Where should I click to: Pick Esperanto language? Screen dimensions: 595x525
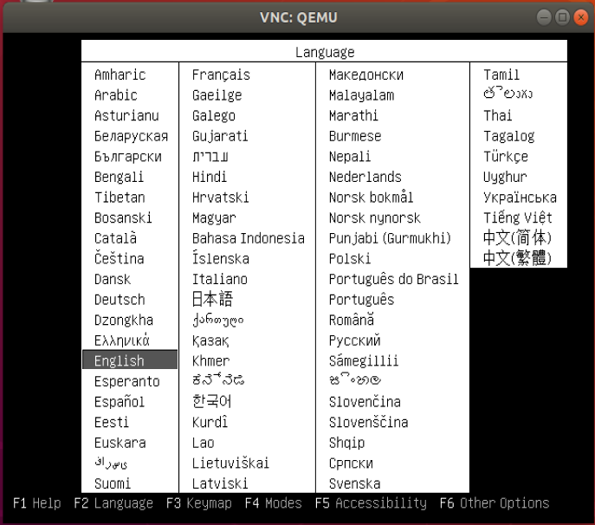point(126,381)
